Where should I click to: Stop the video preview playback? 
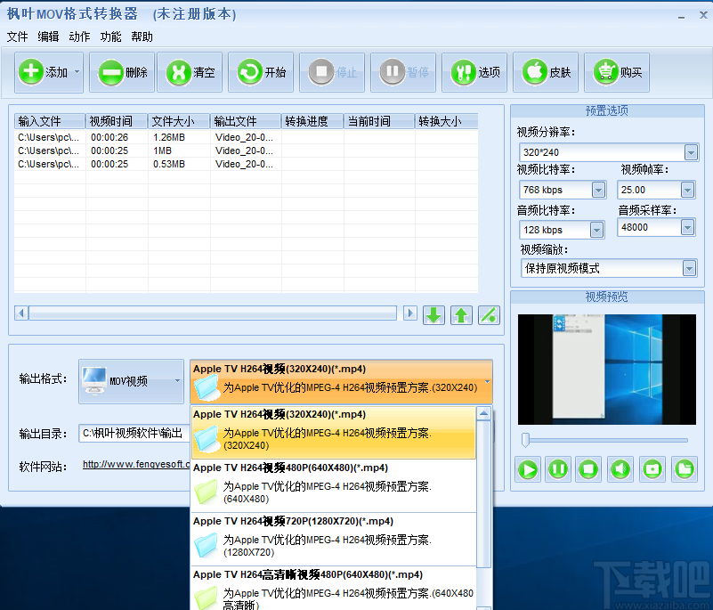[588, 469]
